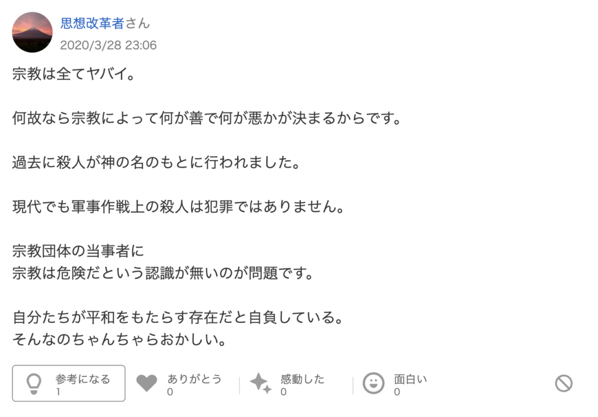The height and width of the screenshot is (417, 598).
Task: Click the last line そんなのちゃんちゃらおかしい。
Action: coord(120,339)
